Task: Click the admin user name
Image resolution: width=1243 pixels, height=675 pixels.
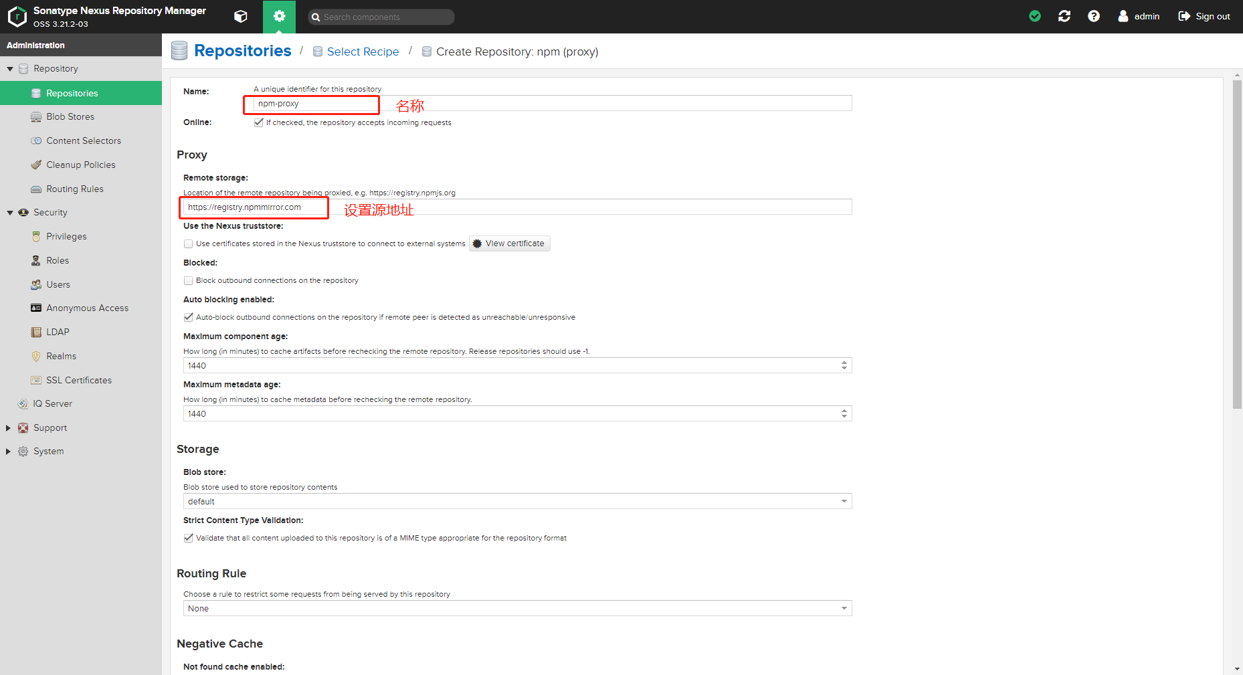Action: point(1147,16)
